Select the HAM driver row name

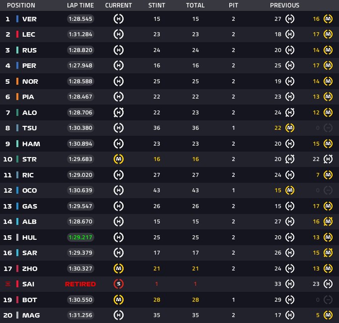pyautogui.click(x=31, y=144)
